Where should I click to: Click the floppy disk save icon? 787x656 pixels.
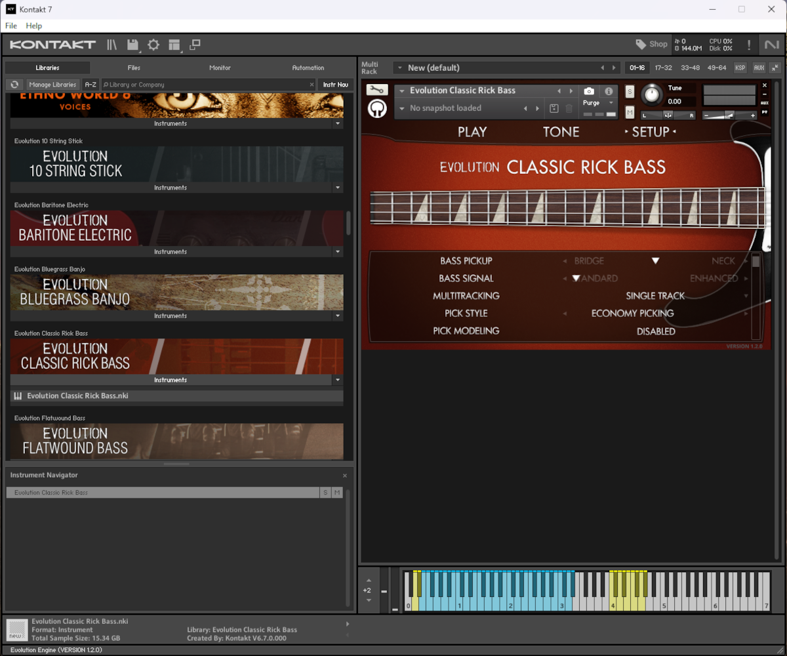click(133, 45)
